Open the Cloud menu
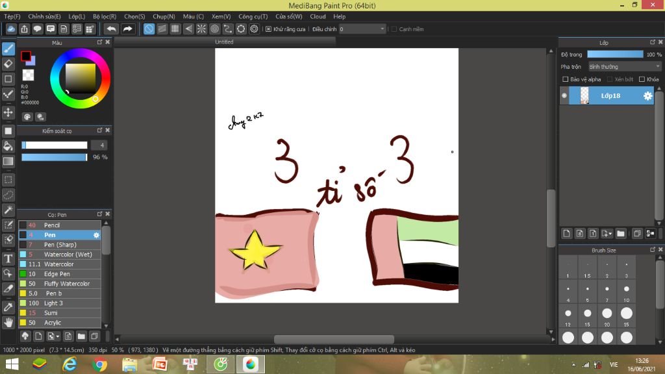 point(318,16)
